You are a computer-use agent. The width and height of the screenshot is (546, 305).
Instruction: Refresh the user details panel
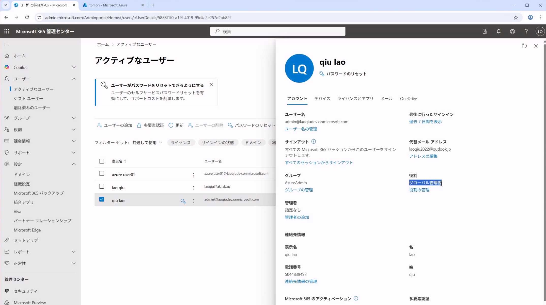click(524, 46)
